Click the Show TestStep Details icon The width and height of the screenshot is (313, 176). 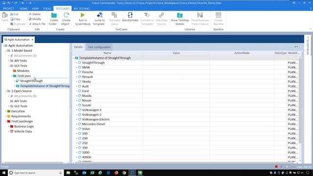tap(179, 15)
